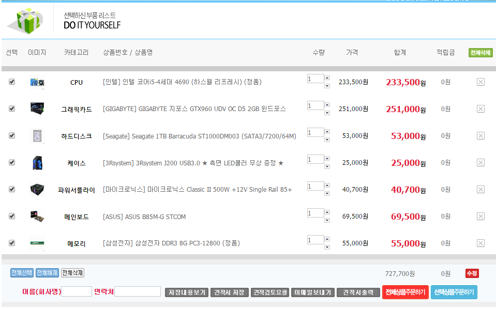Click 이메일보내기 button

pyautogui.click(x=312, y=292)
